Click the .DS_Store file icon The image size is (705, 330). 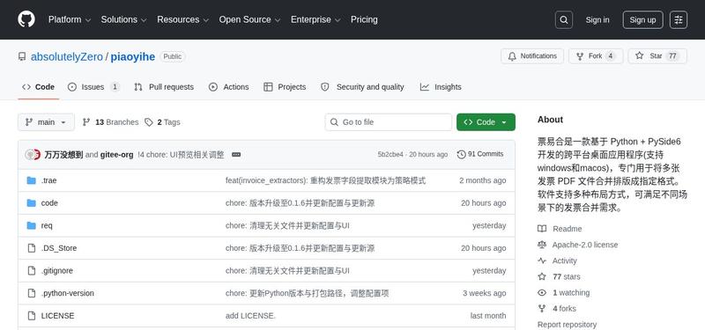tap(31, 248)
